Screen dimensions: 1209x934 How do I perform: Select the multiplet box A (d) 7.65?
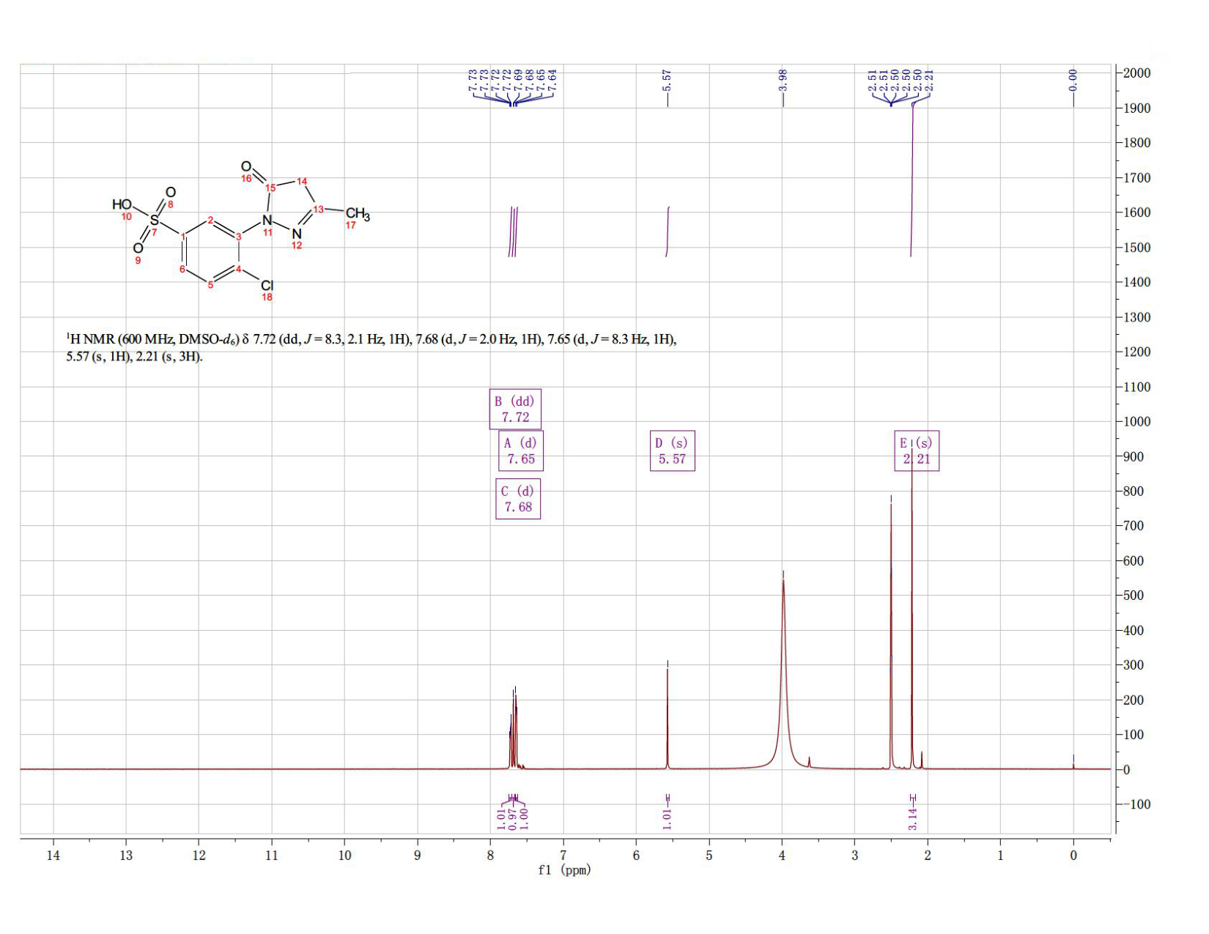coord(521,451)
